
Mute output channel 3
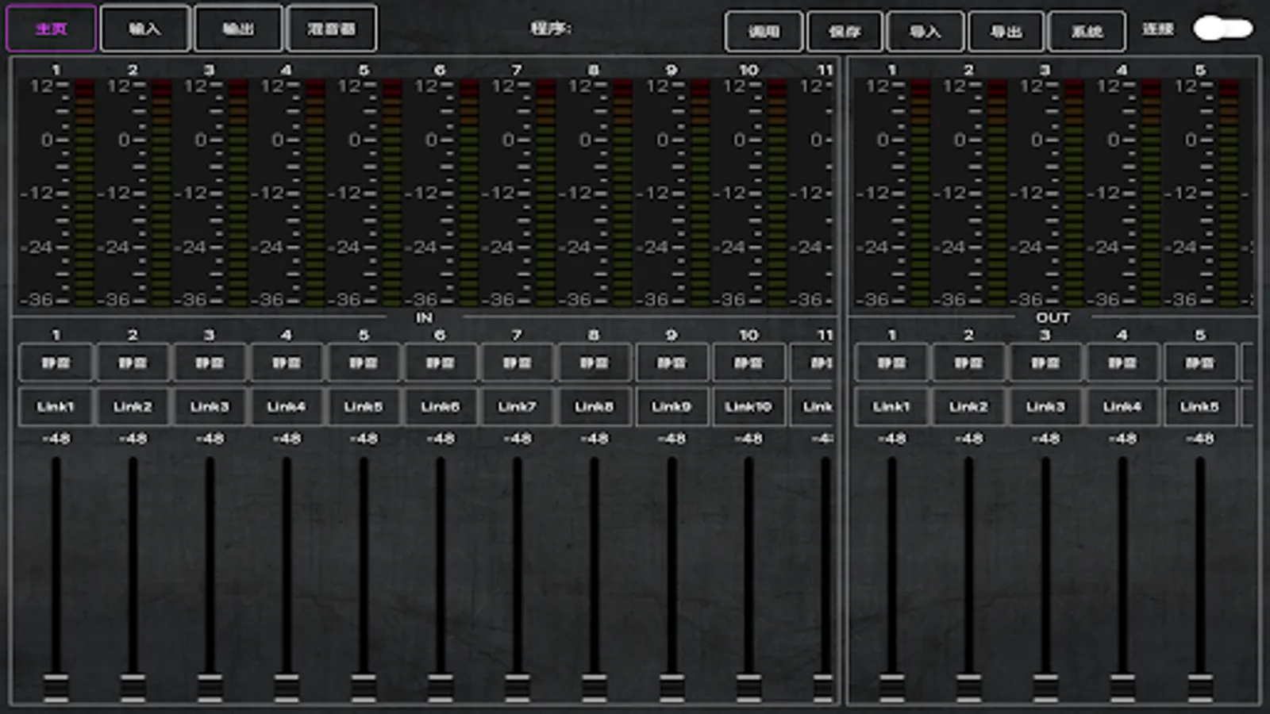[x=1045, y=363]
